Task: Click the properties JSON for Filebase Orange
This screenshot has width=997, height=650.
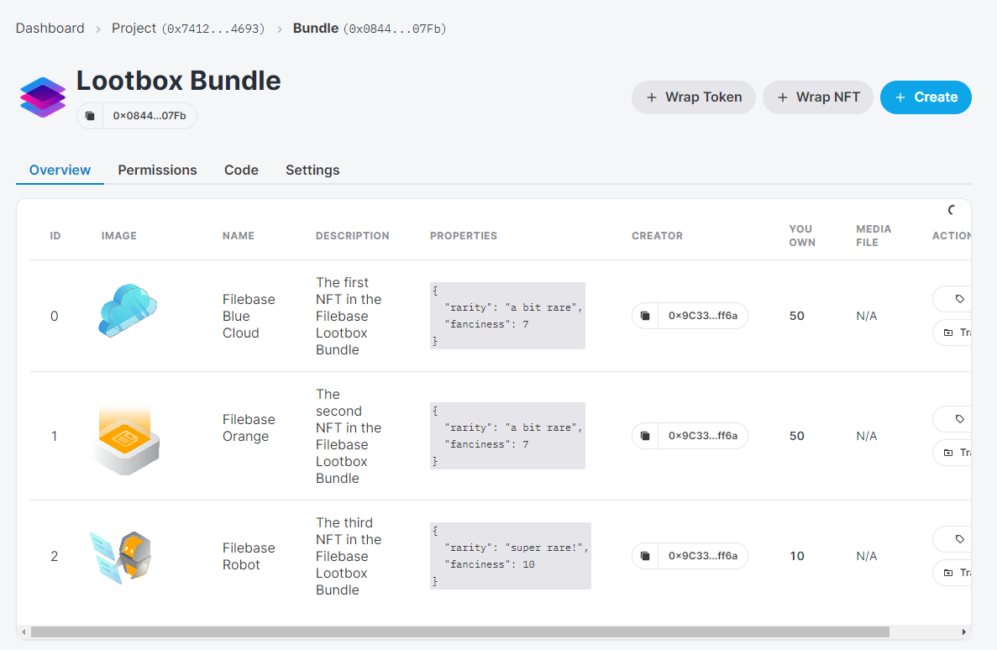Action: tap(507, 436)
